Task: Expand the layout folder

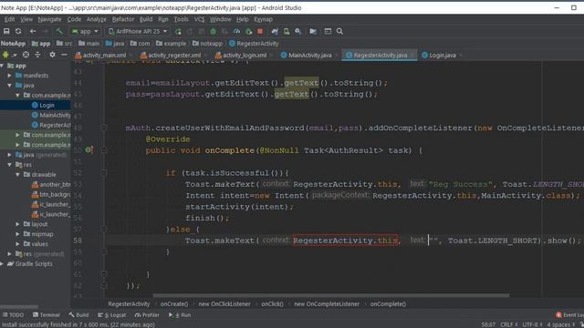Action: tap(17, 224)
